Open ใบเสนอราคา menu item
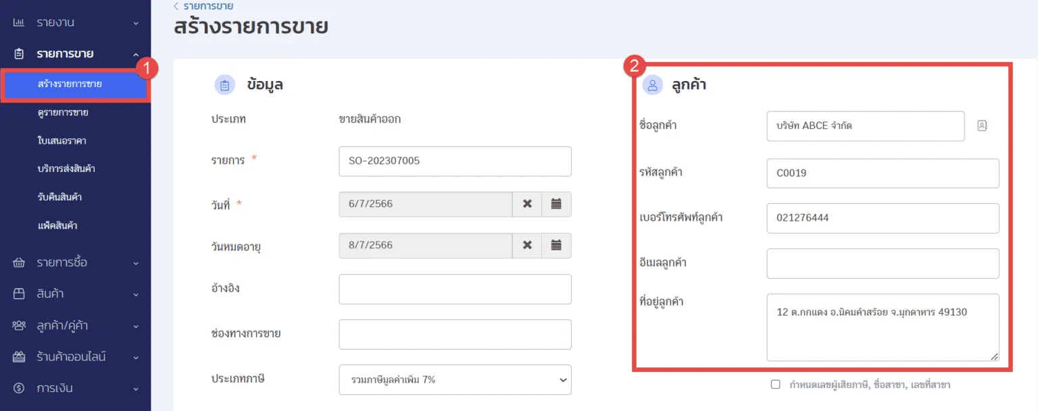1038x411 pixels. click(61, 141)
